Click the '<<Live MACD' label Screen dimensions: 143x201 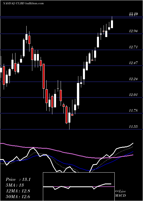coord(120,193)
